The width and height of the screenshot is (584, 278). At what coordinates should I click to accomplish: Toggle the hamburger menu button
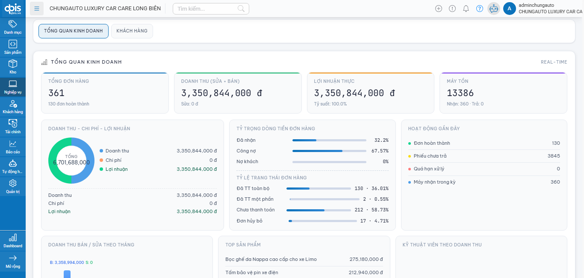(37, 9)
